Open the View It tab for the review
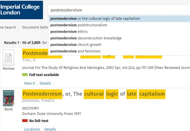190x131 pixels. [x=29, y=83]
